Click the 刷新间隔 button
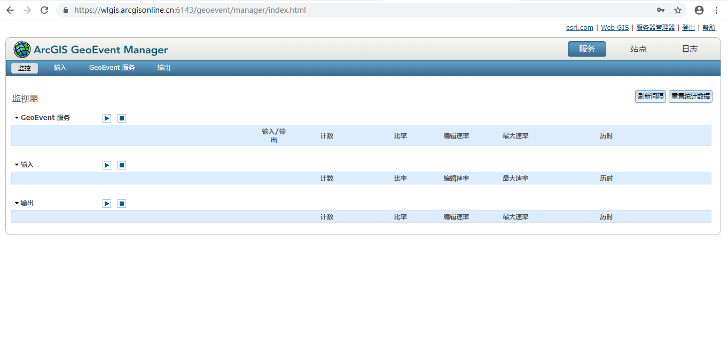728x347 pixels. (650, 96)
